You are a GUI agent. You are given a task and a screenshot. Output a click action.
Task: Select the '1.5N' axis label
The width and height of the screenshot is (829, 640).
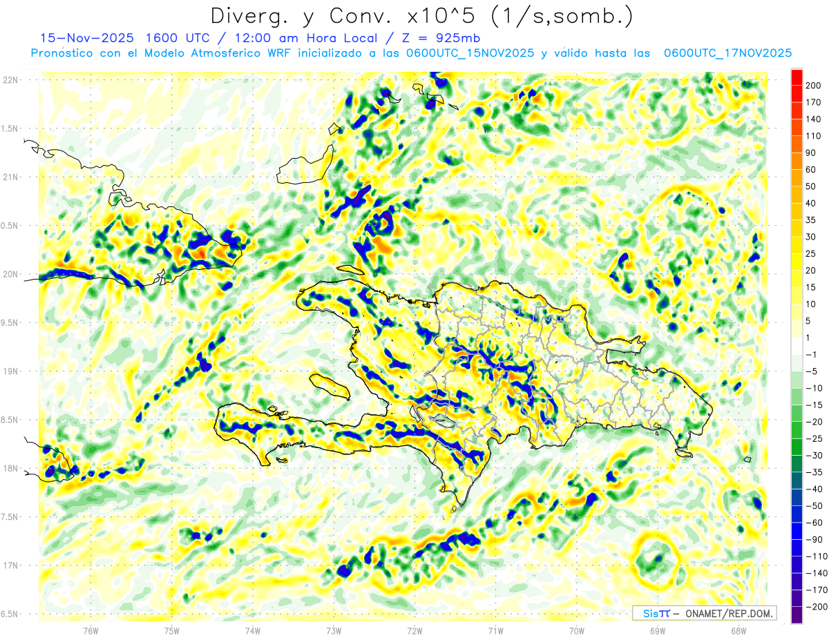tap(10, 128)
